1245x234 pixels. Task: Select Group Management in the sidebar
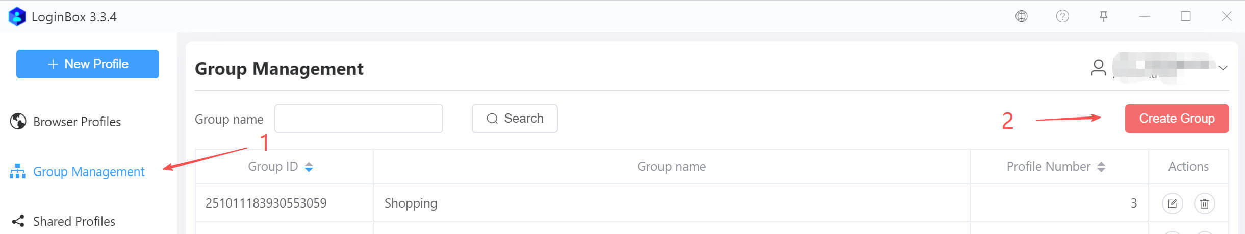pos(88,171)
